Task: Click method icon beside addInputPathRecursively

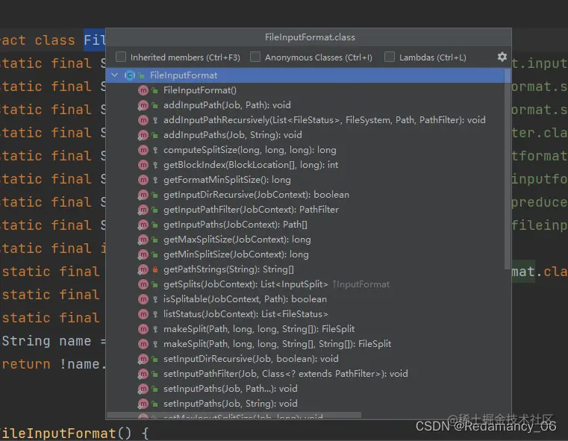Action: 143,120
